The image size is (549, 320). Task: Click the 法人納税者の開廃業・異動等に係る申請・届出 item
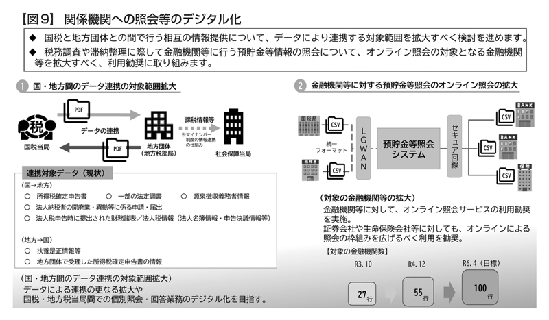pyautogui.click(x=99, y=208)
